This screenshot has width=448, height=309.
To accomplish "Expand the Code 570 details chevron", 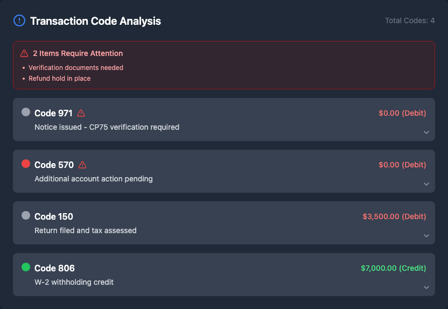I will click(426, 184).
